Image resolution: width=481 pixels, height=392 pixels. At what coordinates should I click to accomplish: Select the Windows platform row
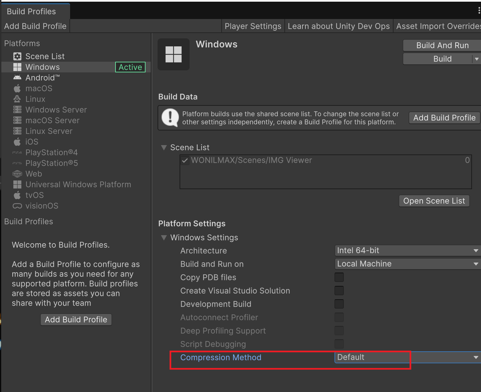point(76,67)
